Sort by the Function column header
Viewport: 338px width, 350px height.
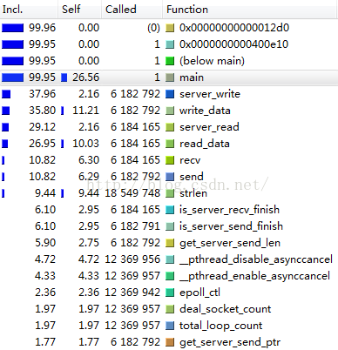(250, 10)
